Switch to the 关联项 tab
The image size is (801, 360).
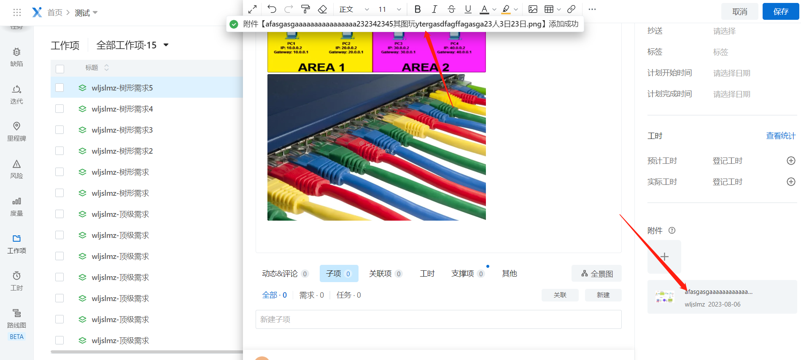point(385,274)
